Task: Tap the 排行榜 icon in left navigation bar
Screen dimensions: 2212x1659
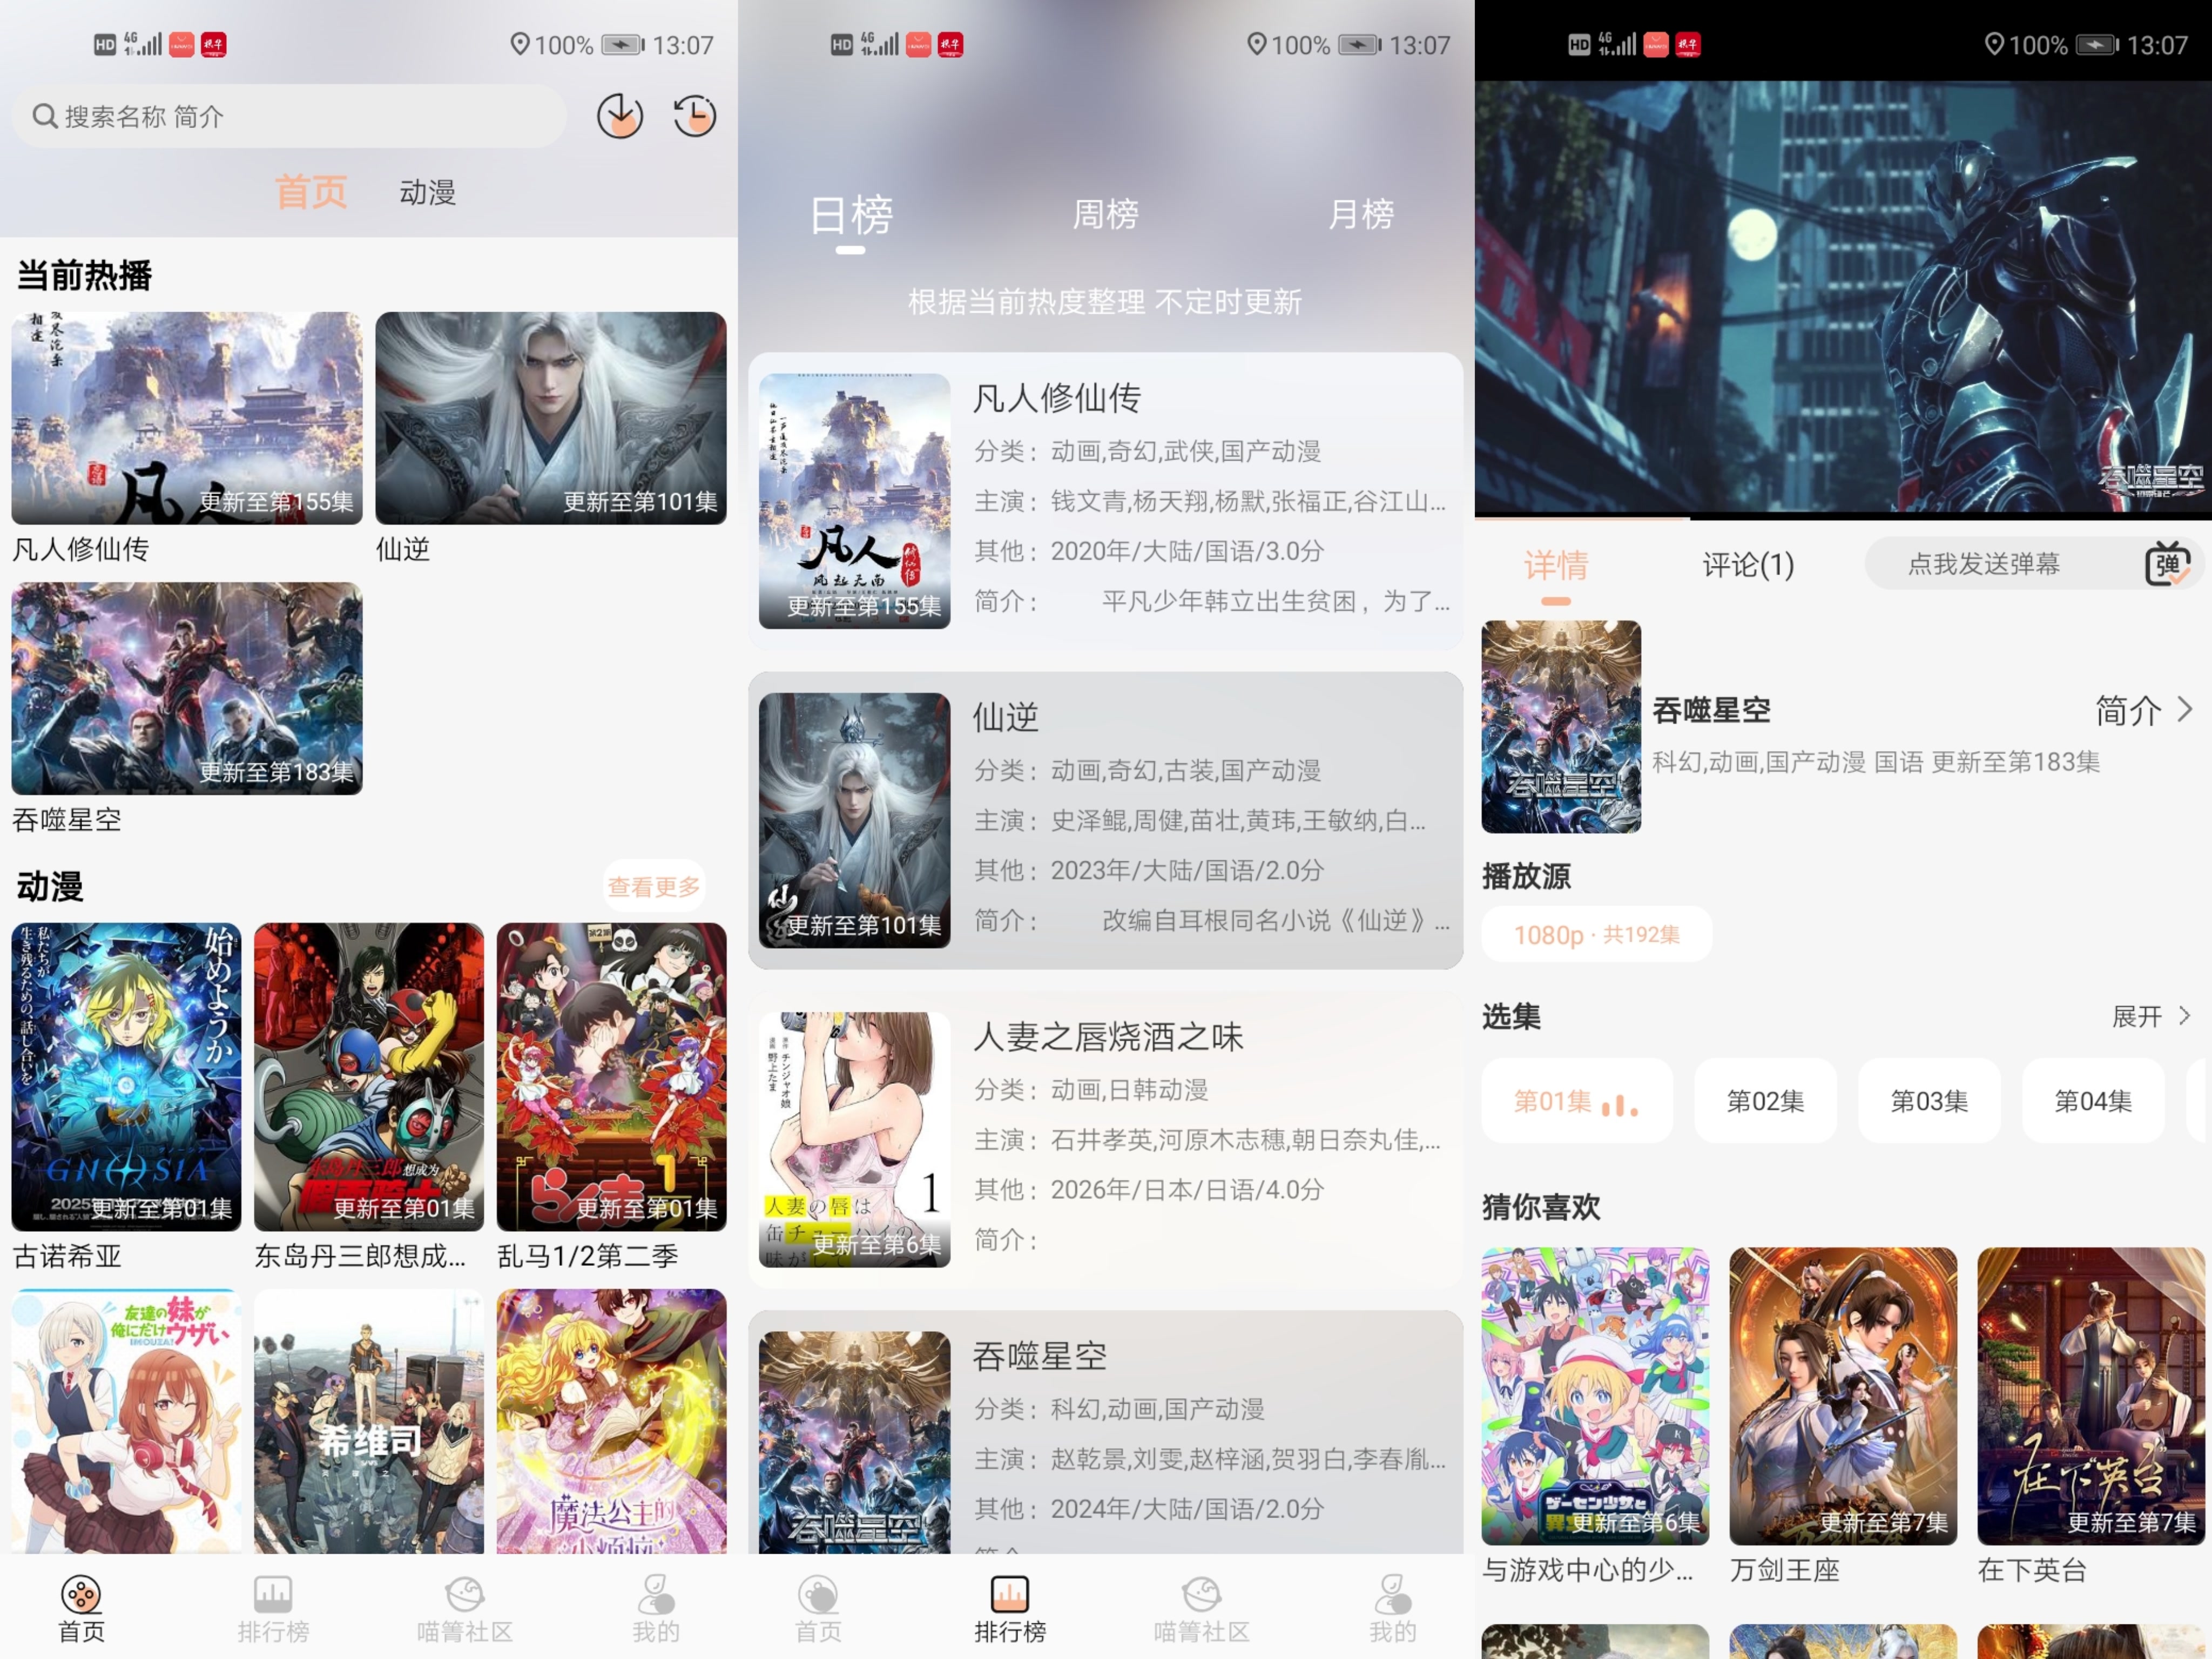Action: pos(273,1594)
